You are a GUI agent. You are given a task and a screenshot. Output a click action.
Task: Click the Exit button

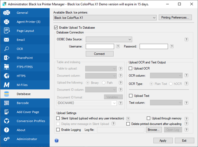pos(184,141)
